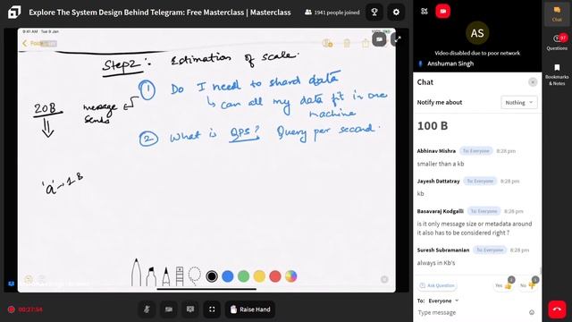Click the Raise Hand button

tap(250, 309)
